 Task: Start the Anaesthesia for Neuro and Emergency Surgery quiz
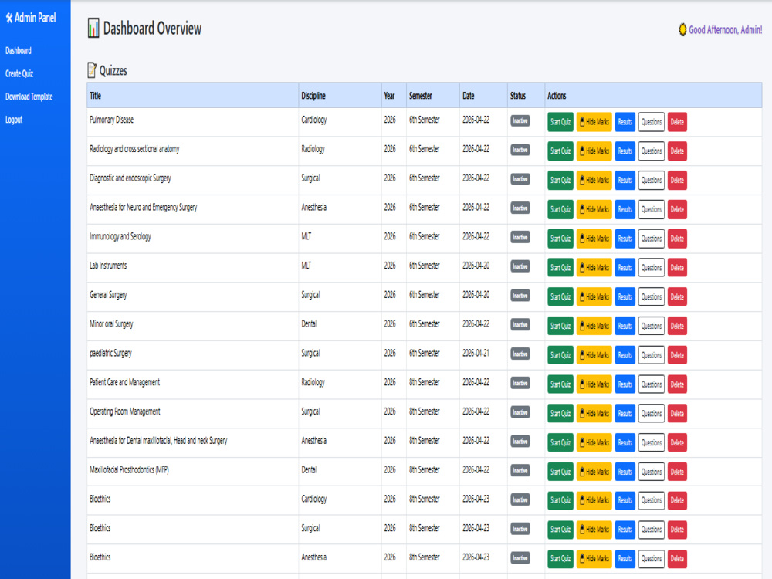(560, 209)
